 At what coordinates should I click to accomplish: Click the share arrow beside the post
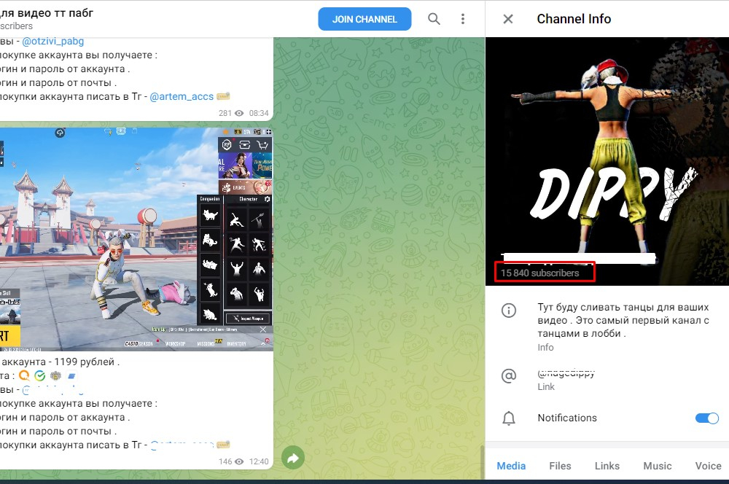(293, 458)
